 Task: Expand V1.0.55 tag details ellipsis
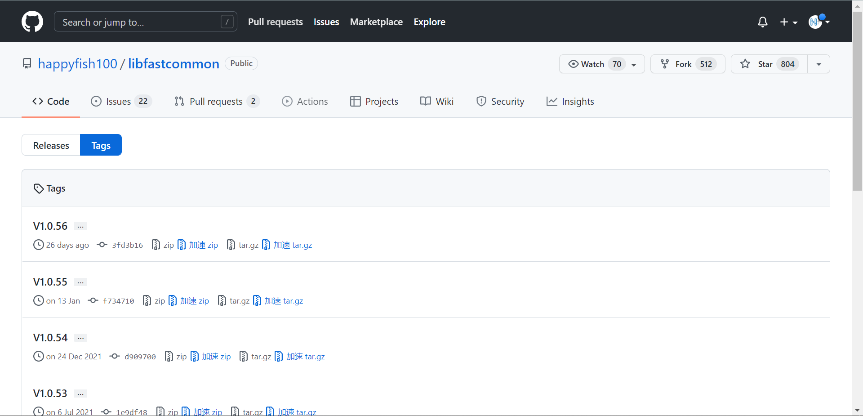80,282
